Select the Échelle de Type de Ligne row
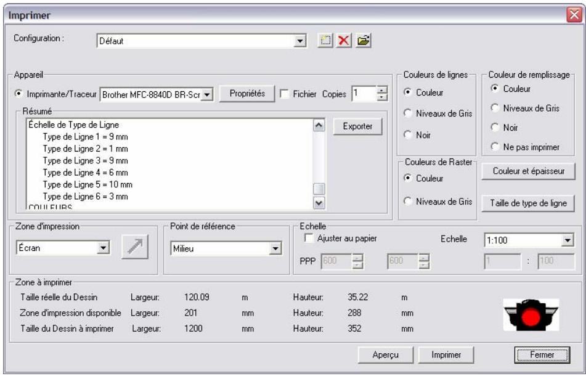Screen dimensions: 586x376 pyautogui.click(x=73, y=125)
